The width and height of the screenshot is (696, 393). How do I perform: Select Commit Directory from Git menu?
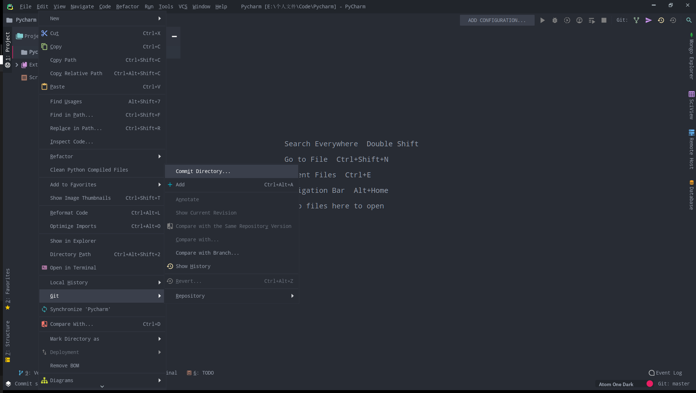pyautogui.click(x=203, y=171)
